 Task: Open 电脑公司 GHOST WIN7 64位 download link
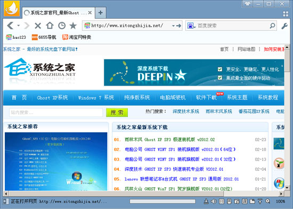(180, 149)
